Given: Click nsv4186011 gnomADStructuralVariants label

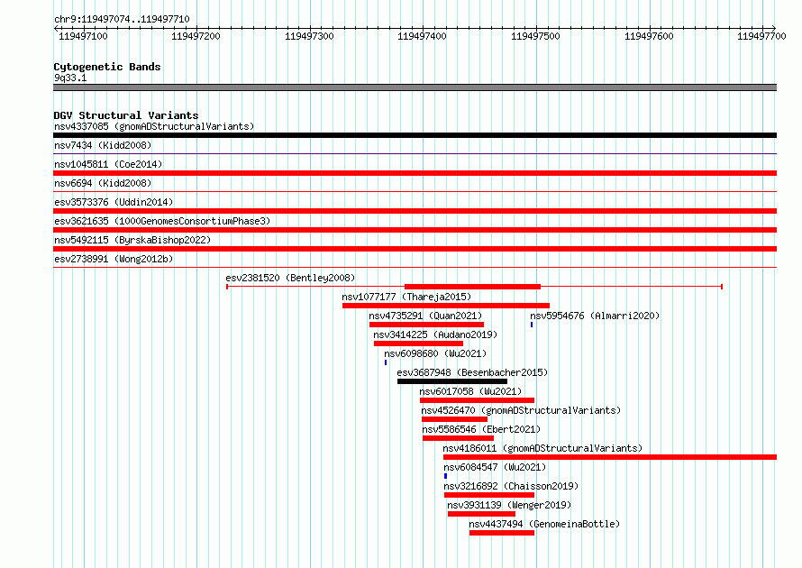Looking at the screenshot, I should (x=542, y=448).
